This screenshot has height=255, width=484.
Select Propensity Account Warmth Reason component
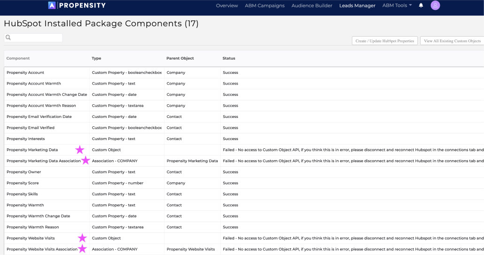(41, 106)
